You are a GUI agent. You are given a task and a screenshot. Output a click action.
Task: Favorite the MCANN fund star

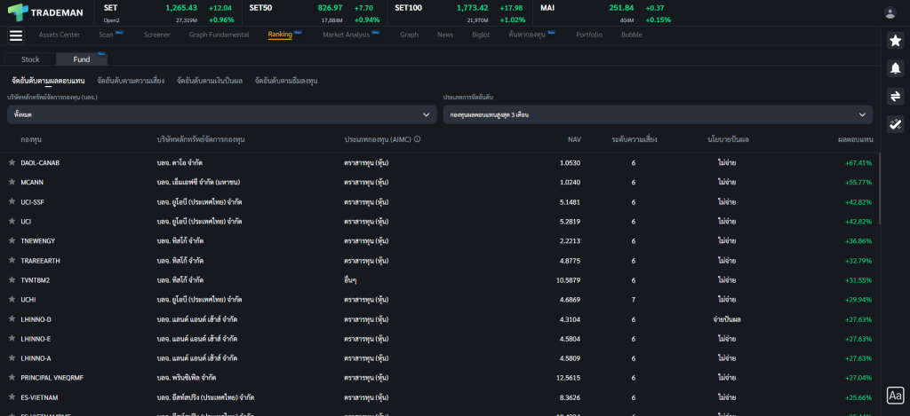[12, 182]
